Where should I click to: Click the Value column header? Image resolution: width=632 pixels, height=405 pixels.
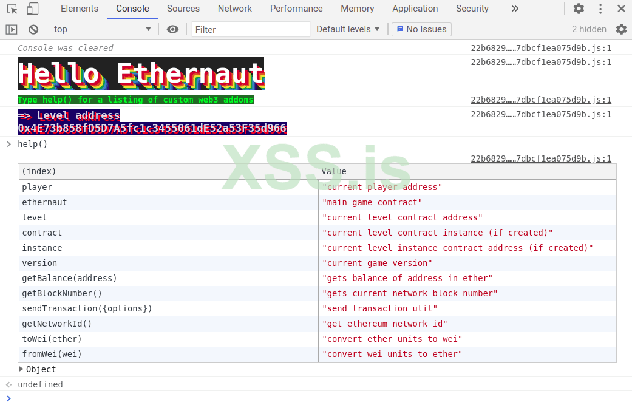point(467,171)
